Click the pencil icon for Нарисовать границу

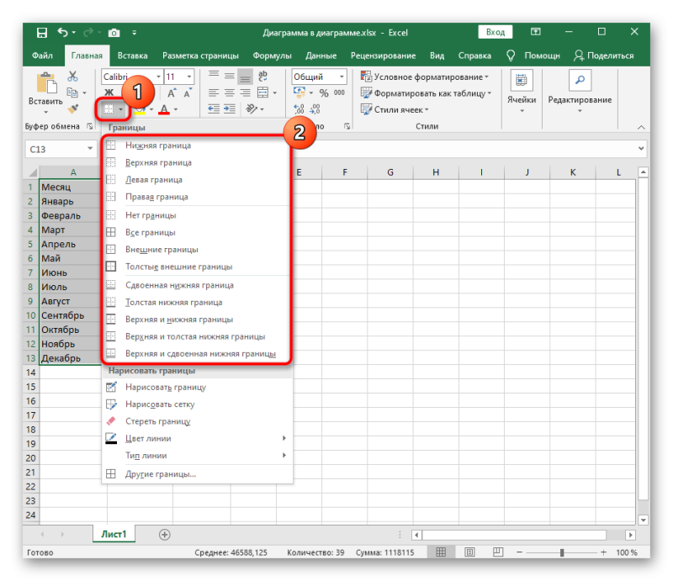[x=111, y=387]
